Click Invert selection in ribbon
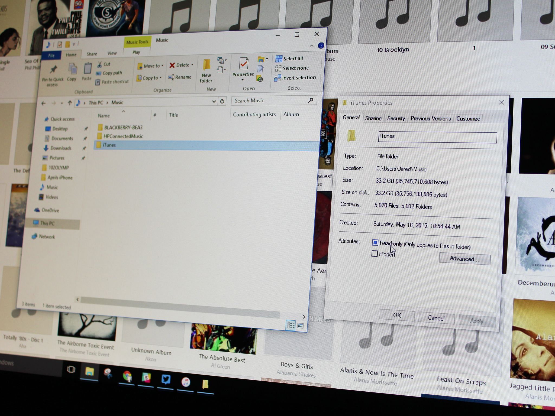The width and height of the screenshot is (555, 416). click(295, 78)
